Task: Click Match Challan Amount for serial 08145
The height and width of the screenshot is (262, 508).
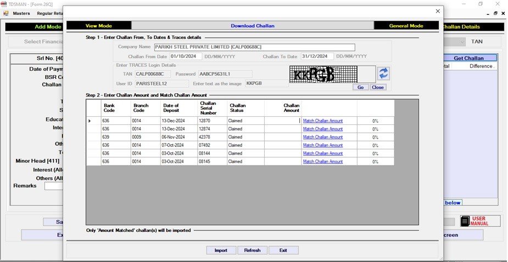Action: tap(323, 162)
